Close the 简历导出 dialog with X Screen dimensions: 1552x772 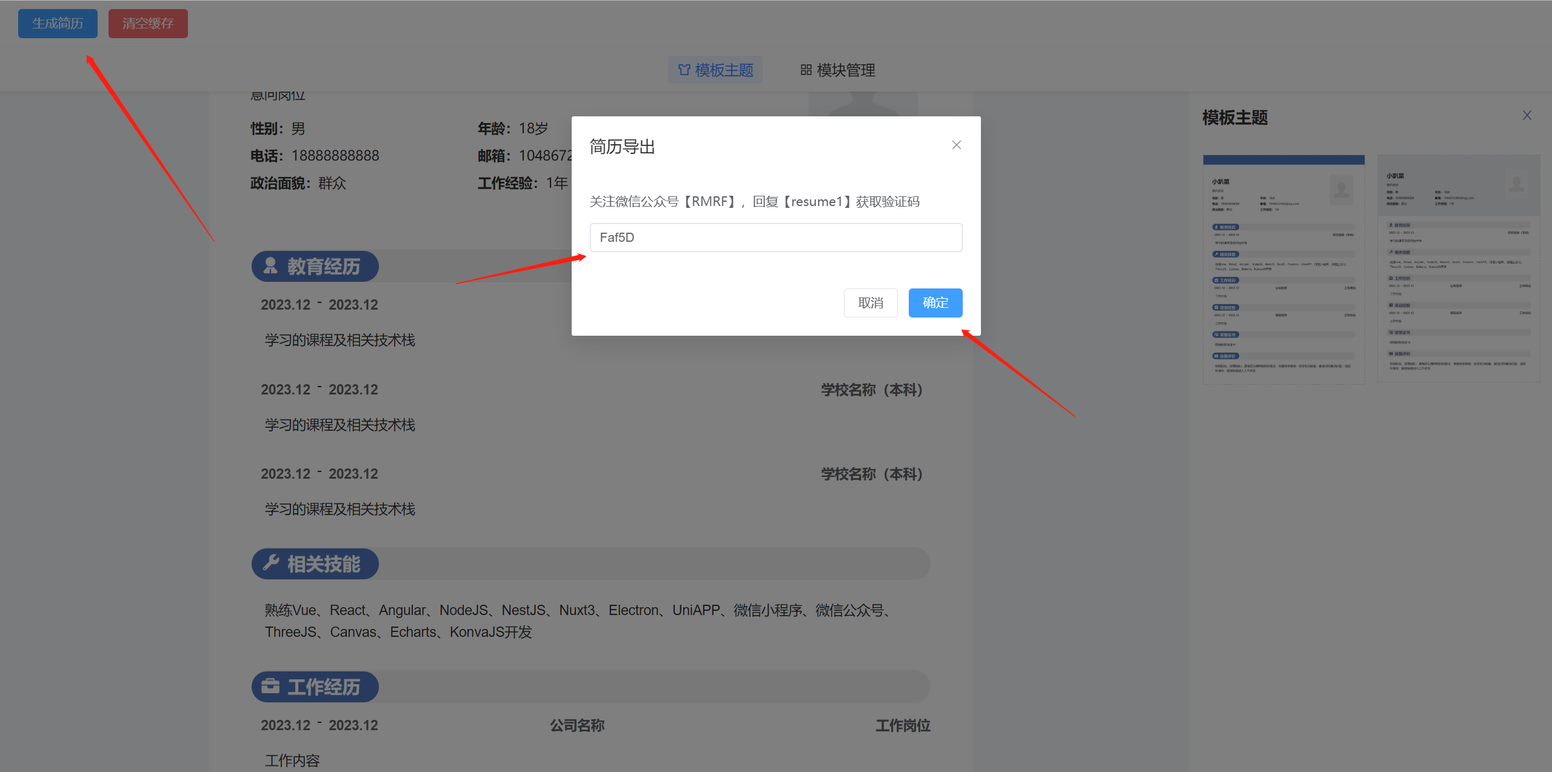956,145
